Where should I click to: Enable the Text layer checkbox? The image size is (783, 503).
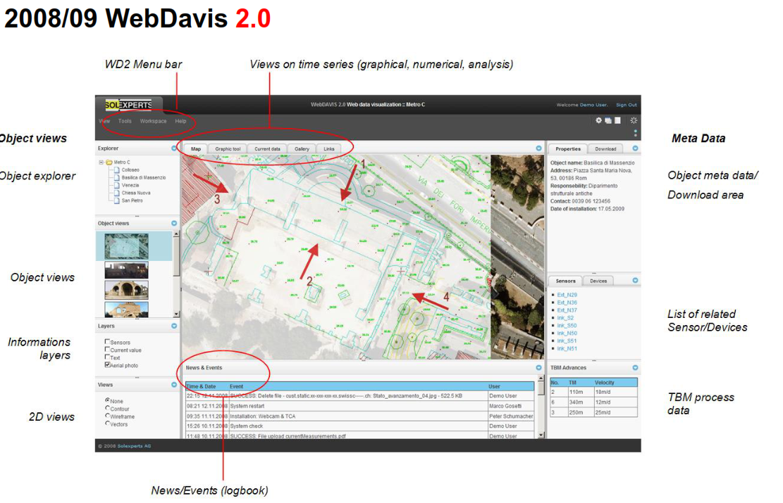click(x=107, y=357)
